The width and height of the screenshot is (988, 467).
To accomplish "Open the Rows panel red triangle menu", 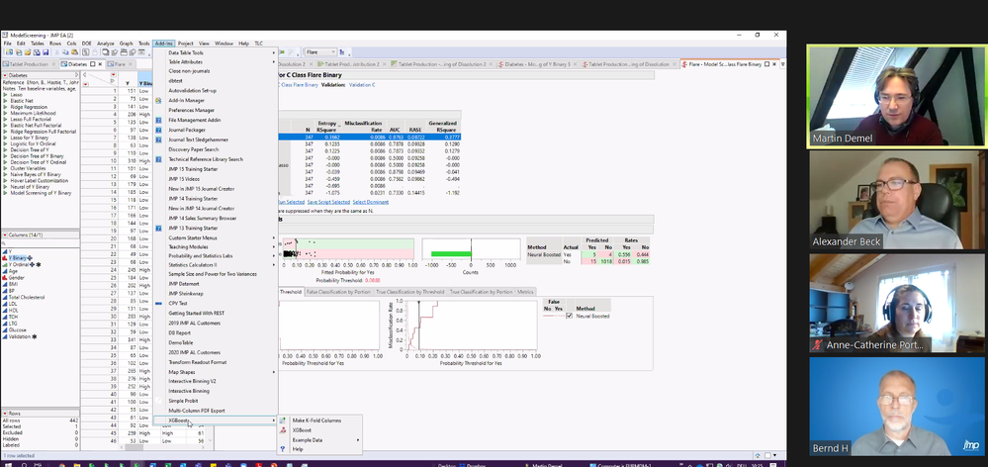I will [x=4, y=414].
